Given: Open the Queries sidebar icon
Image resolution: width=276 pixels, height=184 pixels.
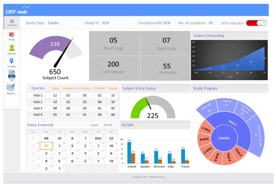Looking at the screenshot, I should click(11, 50).
